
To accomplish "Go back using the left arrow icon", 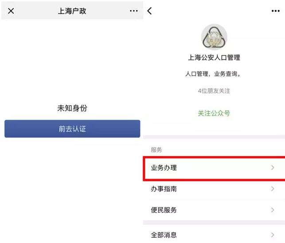I will (149, 11).
